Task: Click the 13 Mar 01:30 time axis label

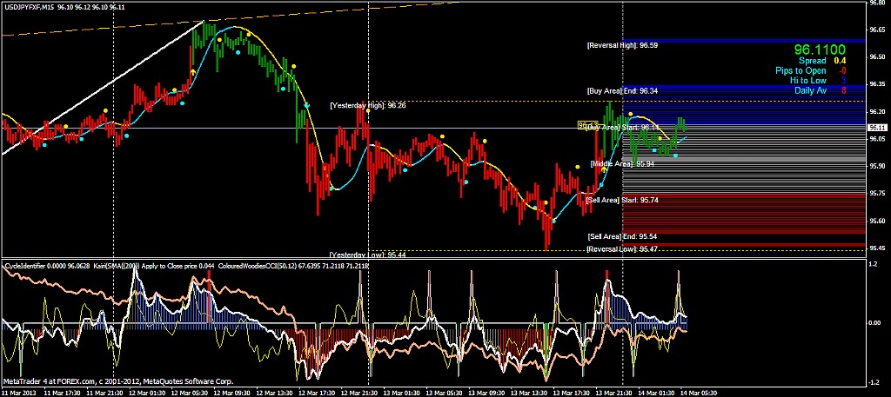Action: point(400,393)
